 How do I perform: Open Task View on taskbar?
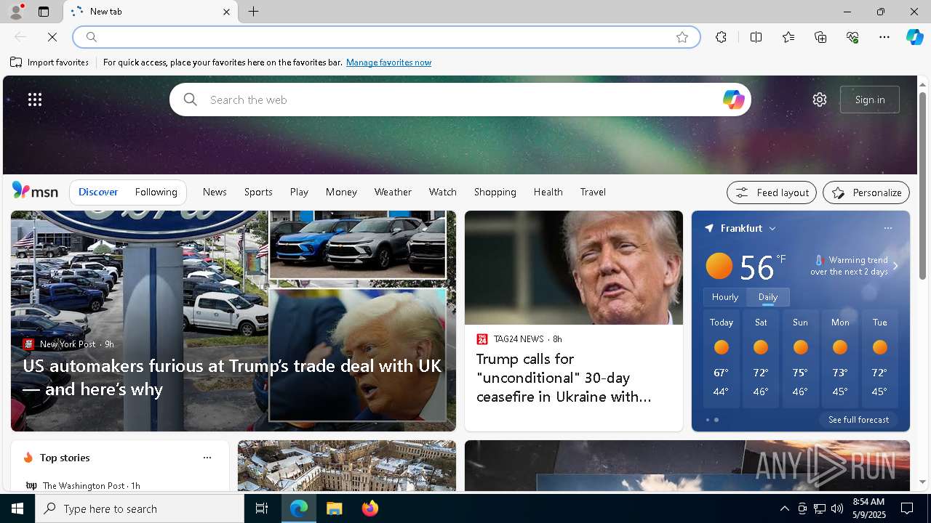[x=262, y=508]
